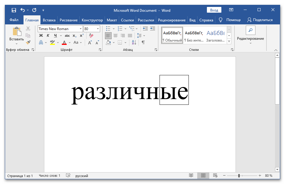Collapse the ribbon with arrow
Viewport: 285px width, 184px height.
276,50
